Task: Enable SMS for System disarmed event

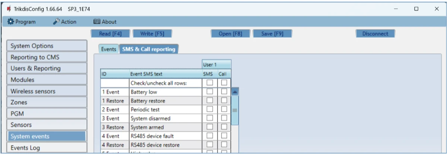Action: pos(210,118)
